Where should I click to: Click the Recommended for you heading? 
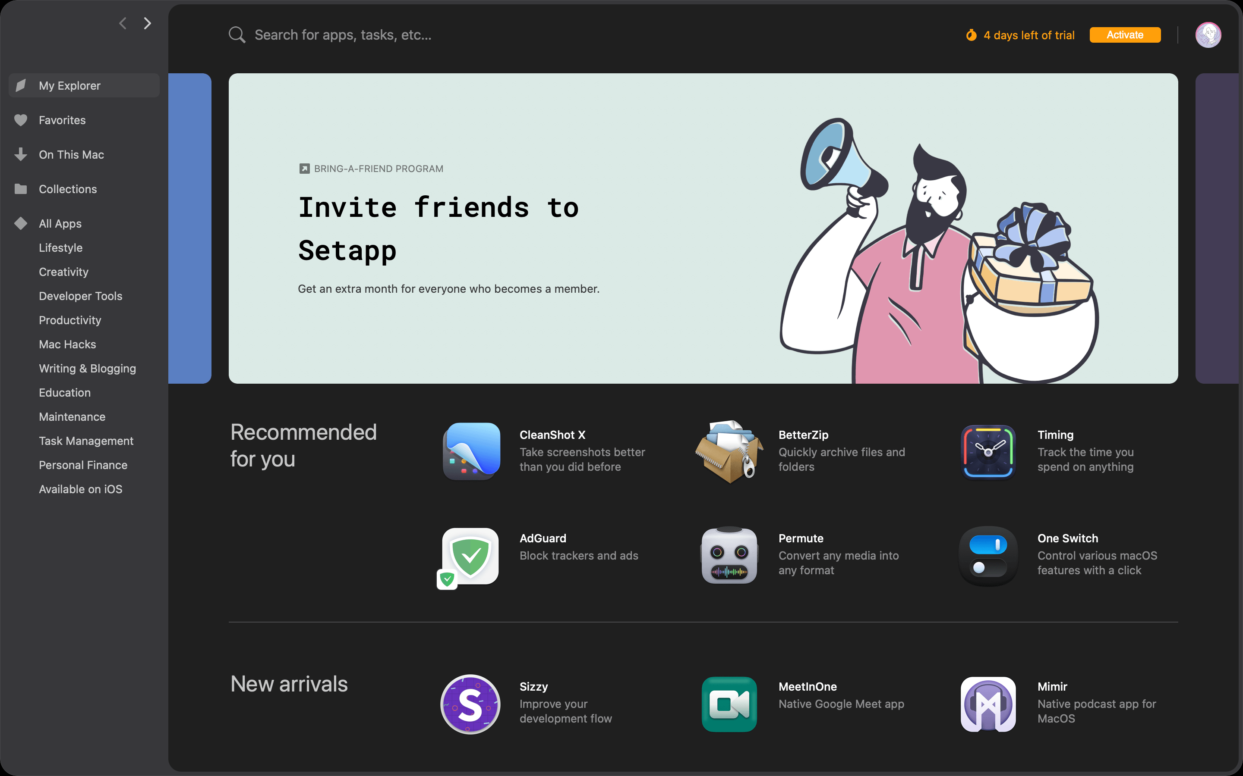[303, 445]
